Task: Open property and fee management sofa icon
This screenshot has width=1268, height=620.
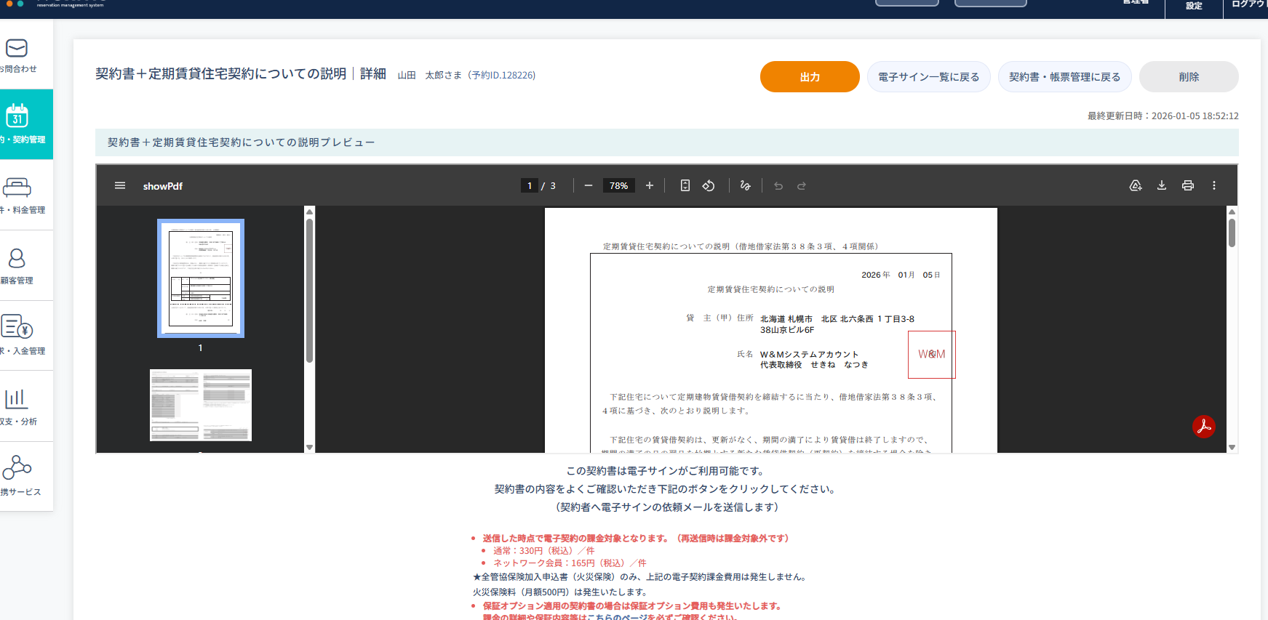Action: (17, 188)
